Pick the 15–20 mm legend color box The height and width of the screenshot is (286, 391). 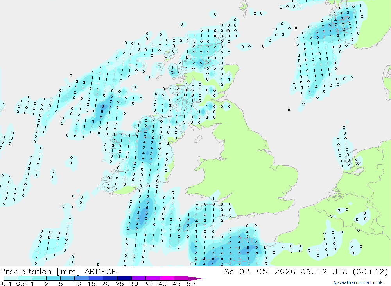(96, 278)
